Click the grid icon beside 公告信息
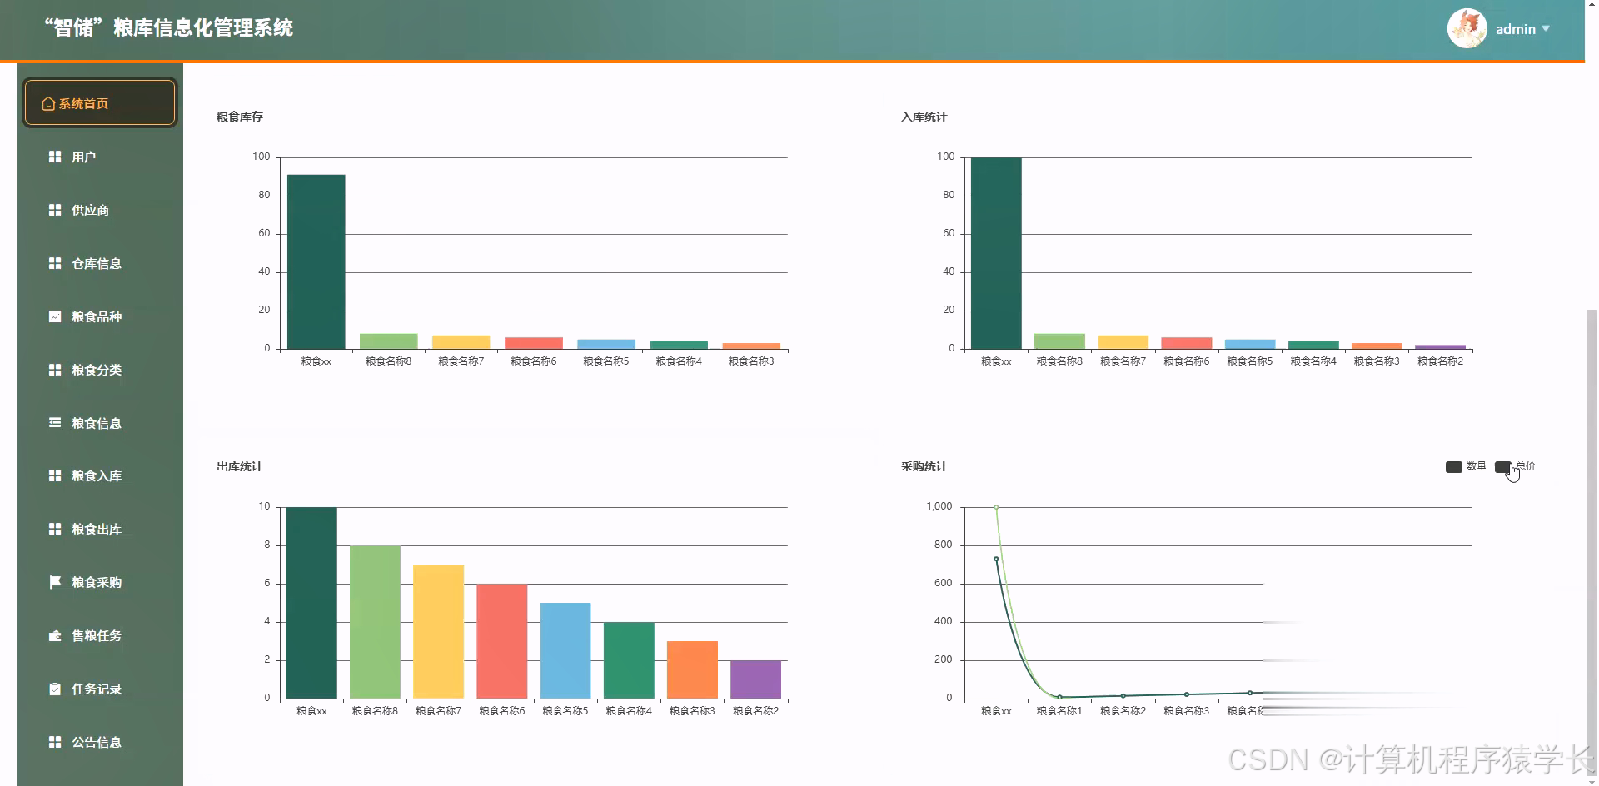This screenshot has width=1599, height=786. coord(55,742)
